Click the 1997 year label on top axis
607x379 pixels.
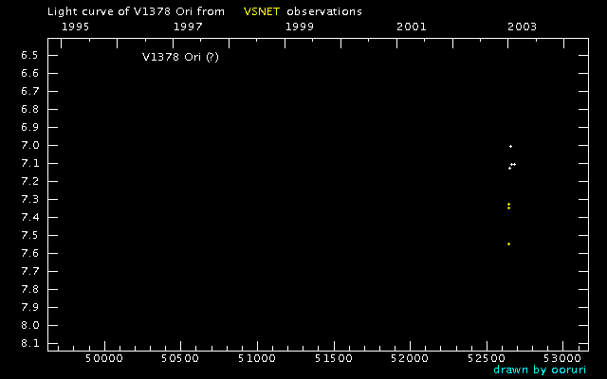point(188,26)
